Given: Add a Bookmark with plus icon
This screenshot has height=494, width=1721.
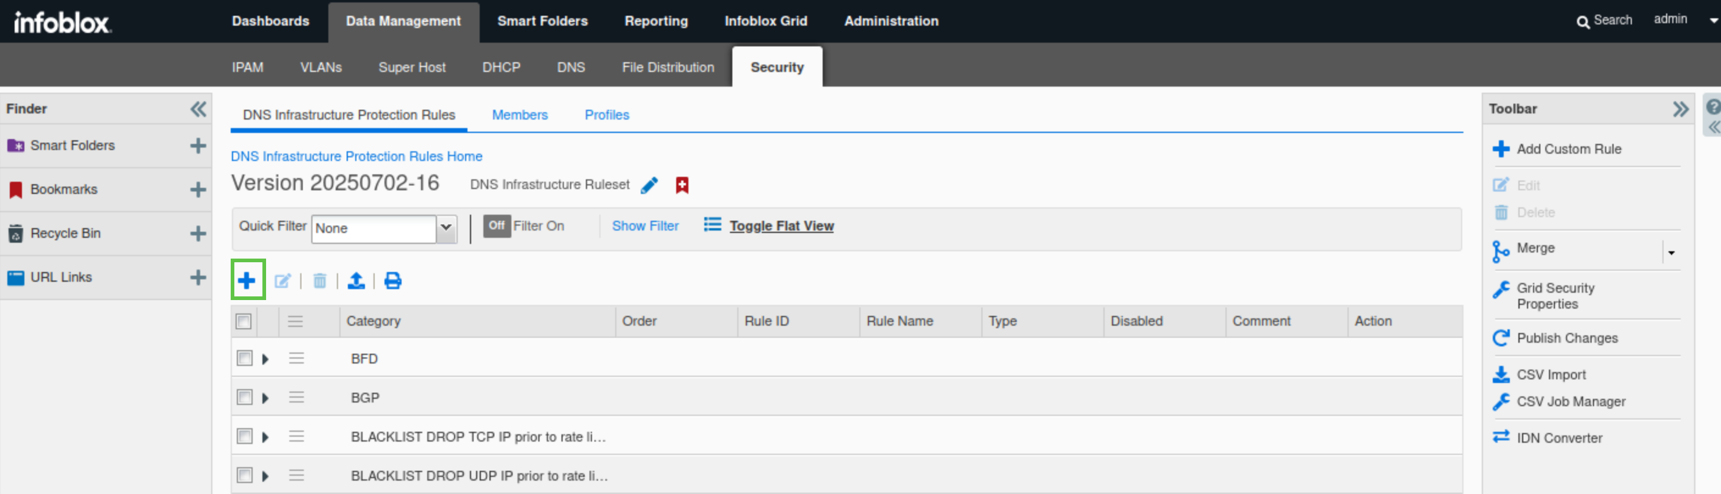Looking at the screenshot, I should 198,190.
